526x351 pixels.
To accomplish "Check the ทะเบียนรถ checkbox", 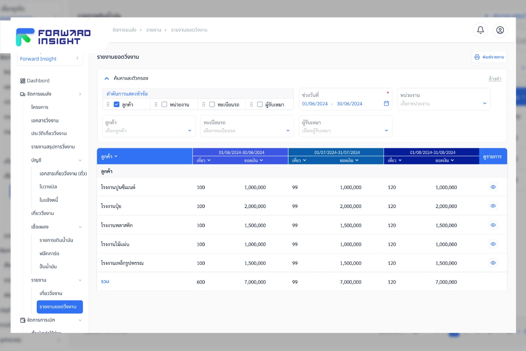I will [x=212, y=104].
